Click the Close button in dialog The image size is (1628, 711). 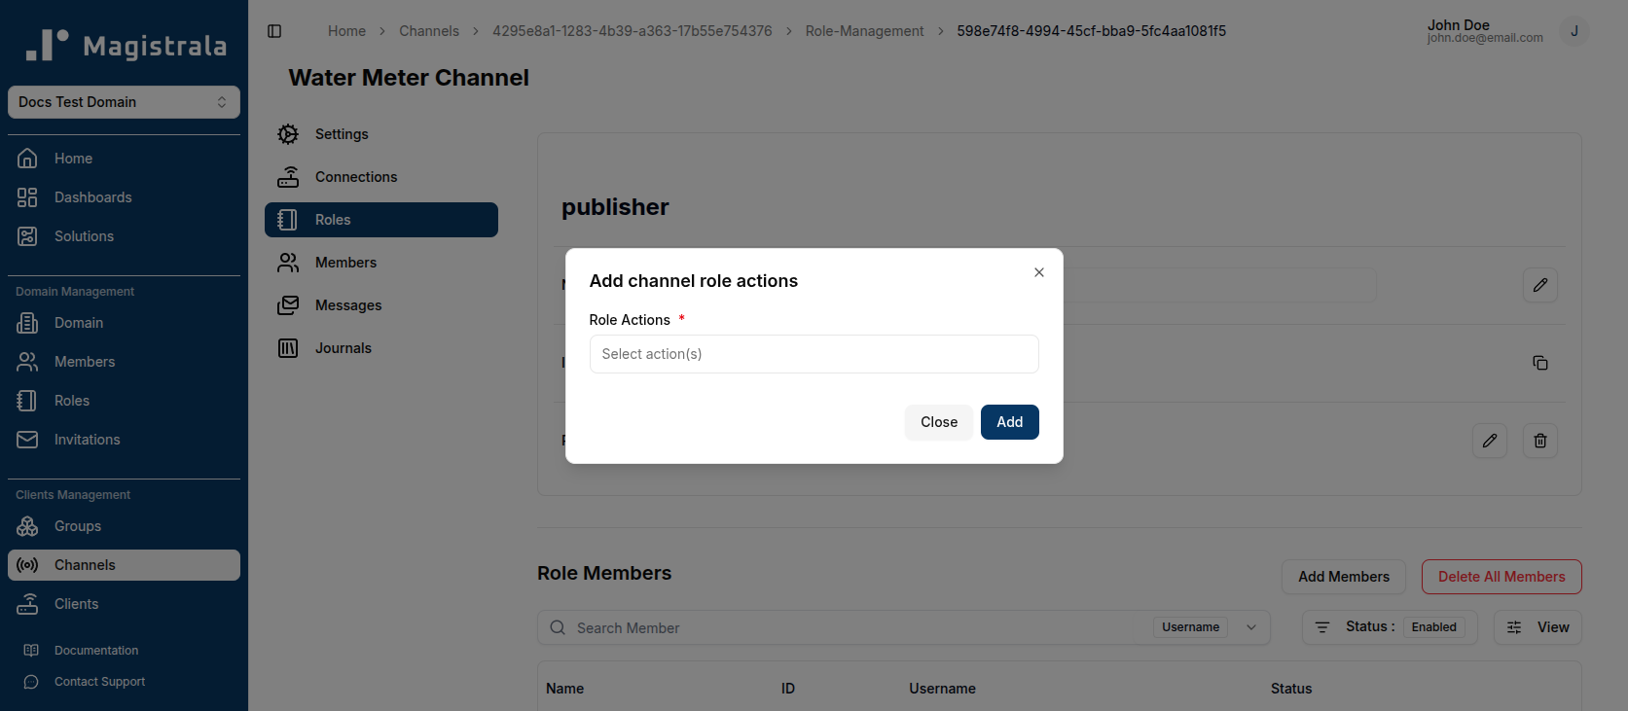pos(939,422)
